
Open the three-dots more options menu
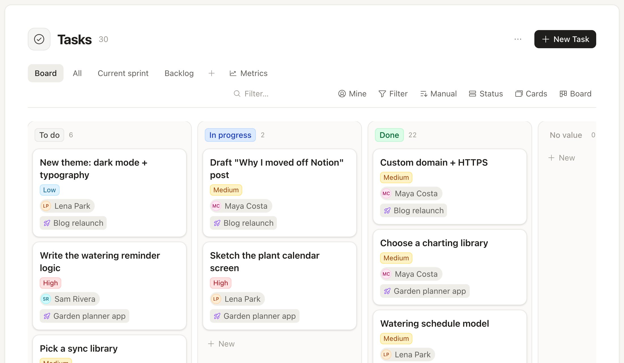[518, 39]
